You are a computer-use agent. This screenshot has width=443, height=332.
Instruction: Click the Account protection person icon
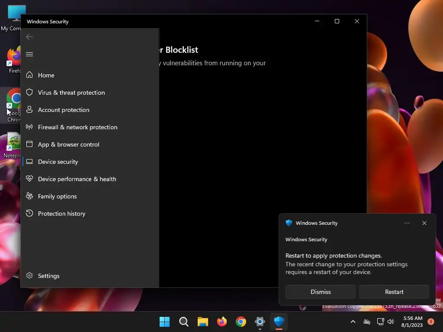[29, 109]
